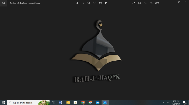The image size is (189, 105).
Task: Delete the photo with trash icon
Action: (x=89, y=3)
